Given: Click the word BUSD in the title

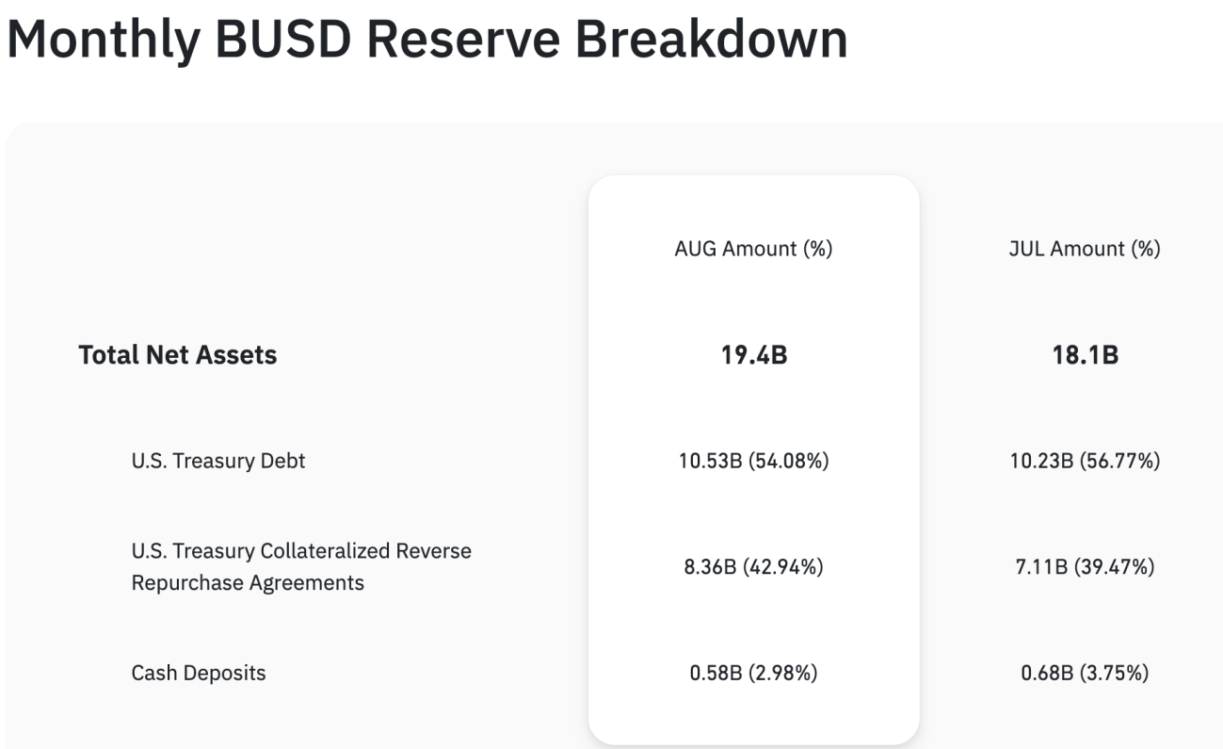Looking at the screenshot, I should 282,38.
